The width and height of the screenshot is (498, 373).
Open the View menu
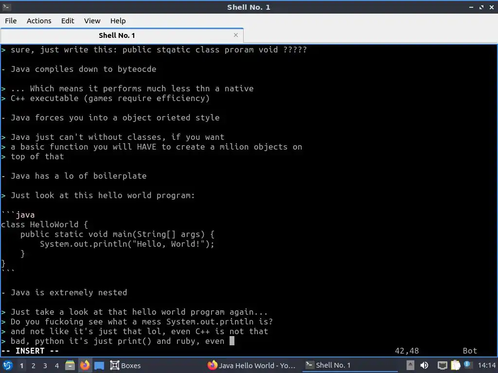click(92, 21)
